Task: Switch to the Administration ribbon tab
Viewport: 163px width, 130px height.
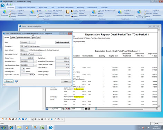Action: (92, 8)
